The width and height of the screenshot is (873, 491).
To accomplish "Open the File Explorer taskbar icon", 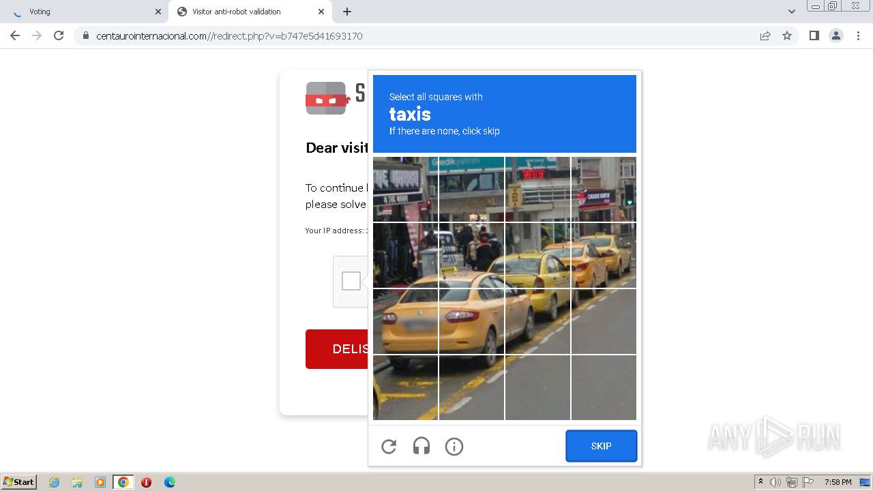I will [x=77, y=482].
